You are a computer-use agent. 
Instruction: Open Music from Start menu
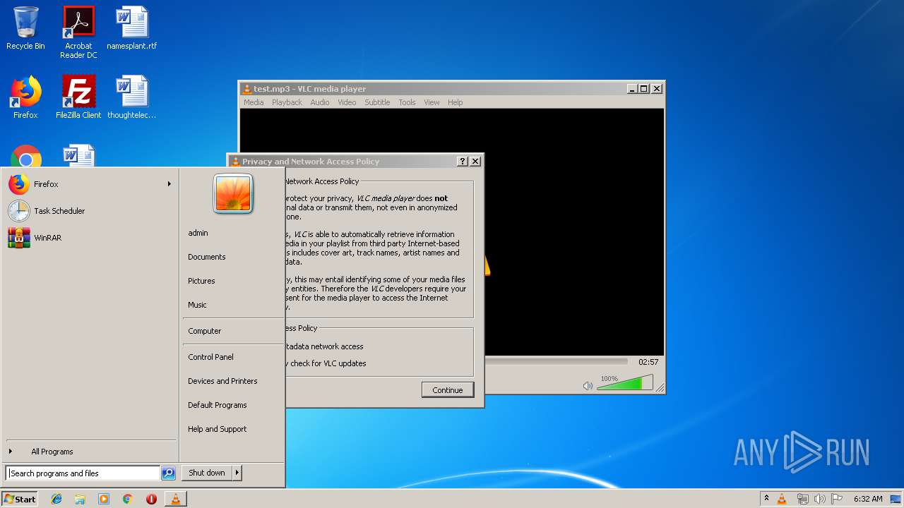[x=197, y=305]
